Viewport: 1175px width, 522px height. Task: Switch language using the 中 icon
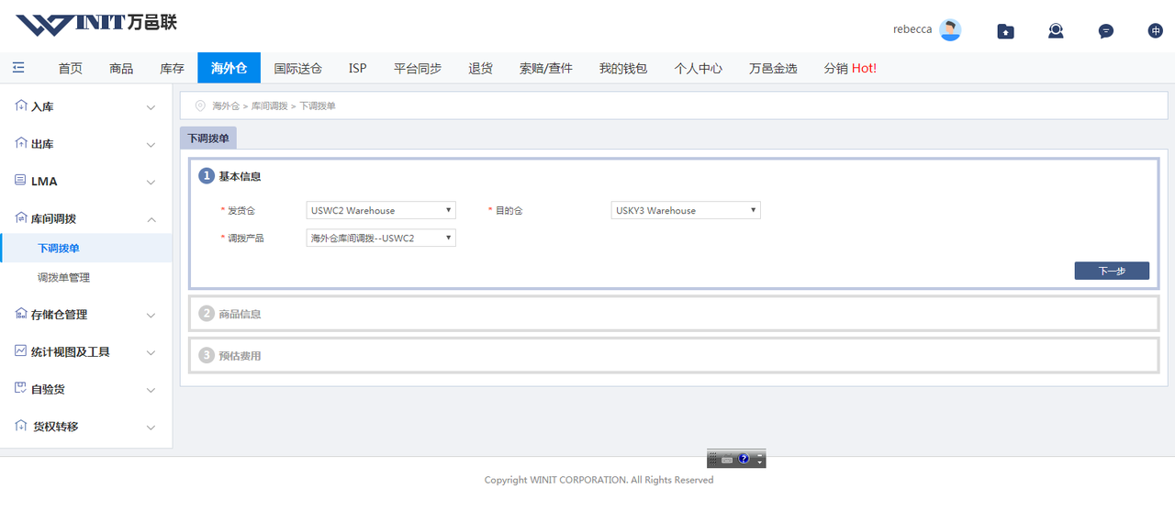click(1156, 30)
